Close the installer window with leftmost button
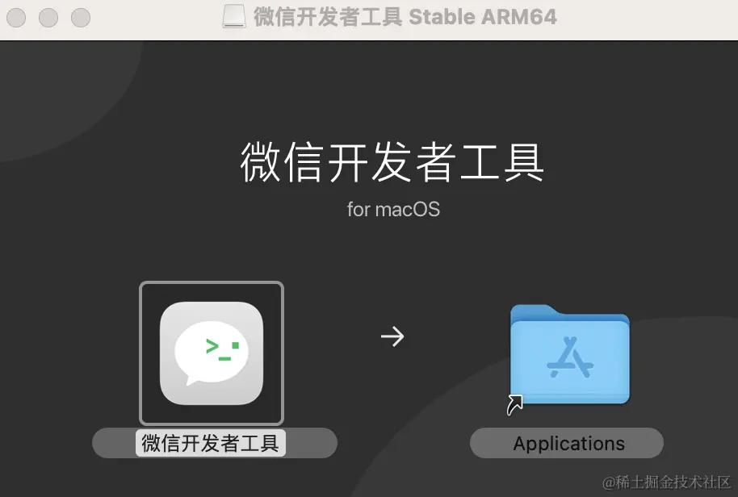The image size is (738, 497). [x=16, y=18]
